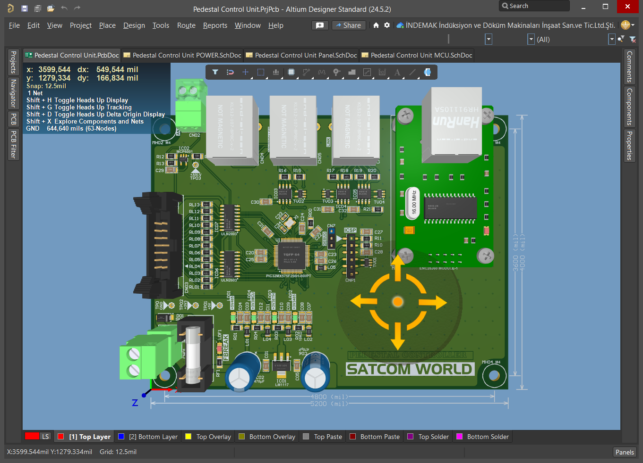Toggle the Top Solder purple color box
The height and width of the screenshot is (463, 643).
coord(410,437)
